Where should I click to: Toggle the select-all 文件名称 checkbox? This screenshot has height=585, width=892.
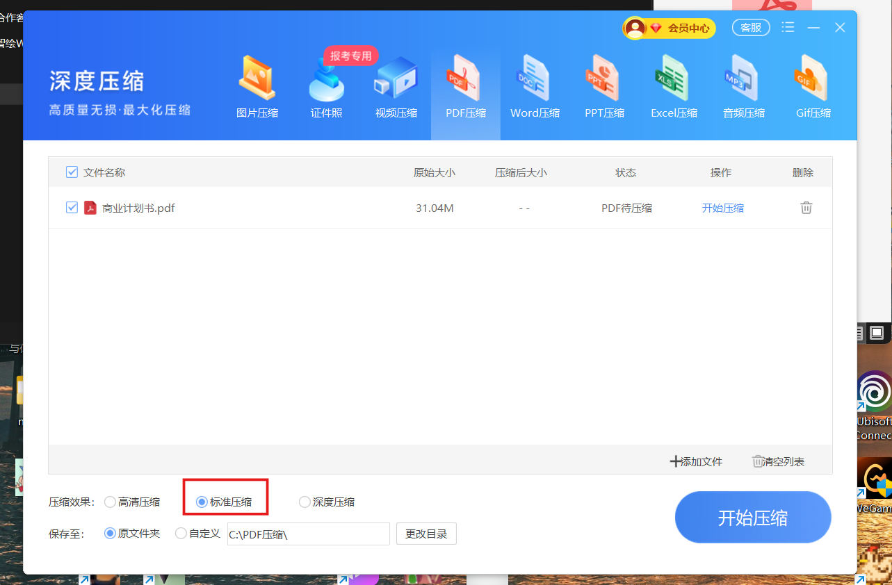click(72, 172)
